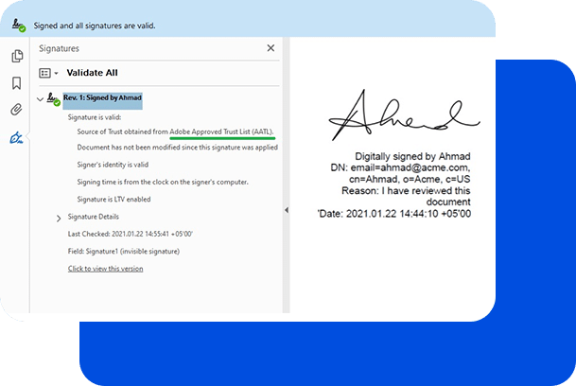Click 'Signature is LTV enabled' line
The height and width of the screenshot is (386, 576).
tap(113, 200)
